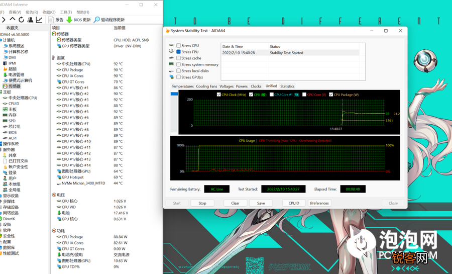Toggle CPU Core (V) graph checkbox
This screenshot has width=452, height=274.
(x=304, y=95)
